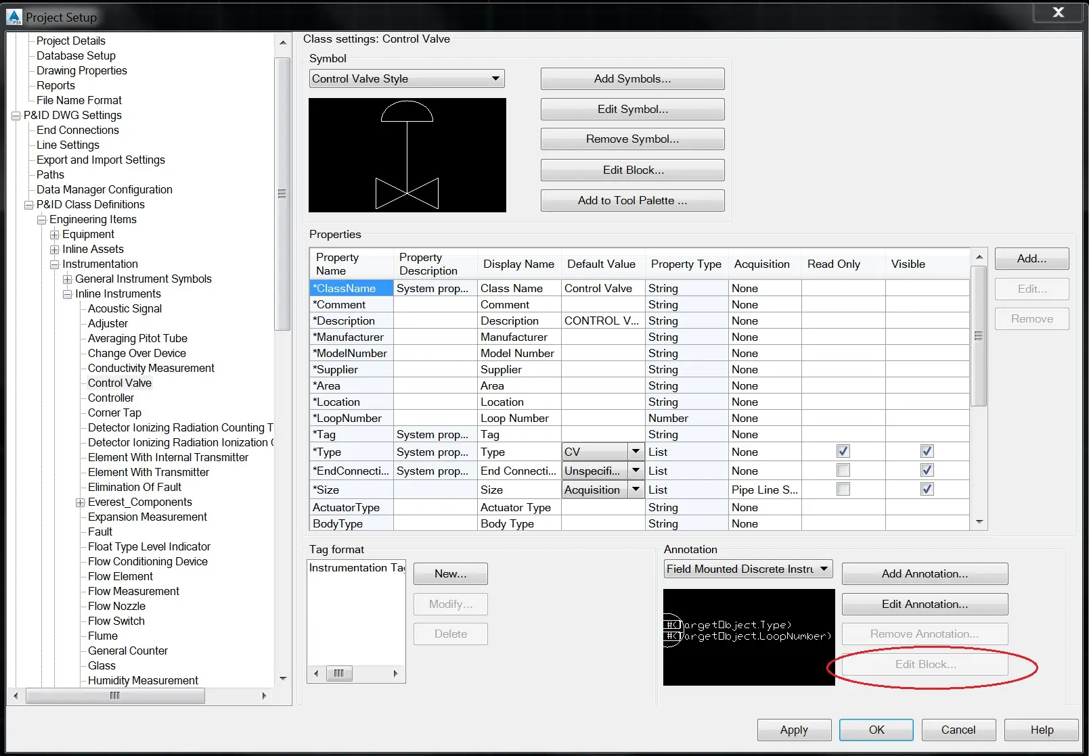
Task: Select Line Settings tree item
Action: (x=68, y=145)
